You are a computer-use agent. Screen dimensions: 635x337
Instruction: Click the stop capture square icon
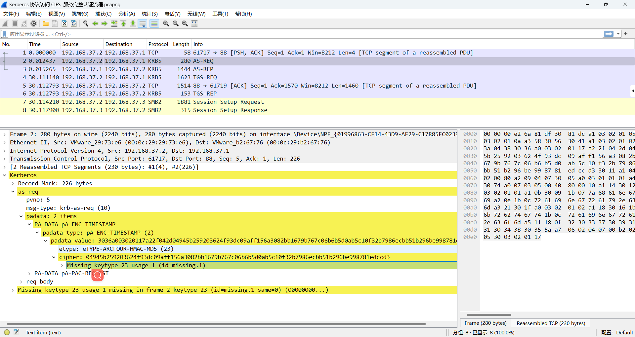coord(15,23)
